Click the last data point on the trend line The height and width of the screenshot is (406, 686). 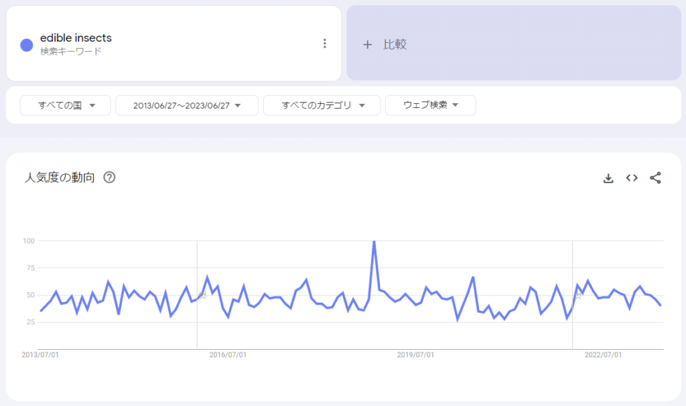pos(661,305)
